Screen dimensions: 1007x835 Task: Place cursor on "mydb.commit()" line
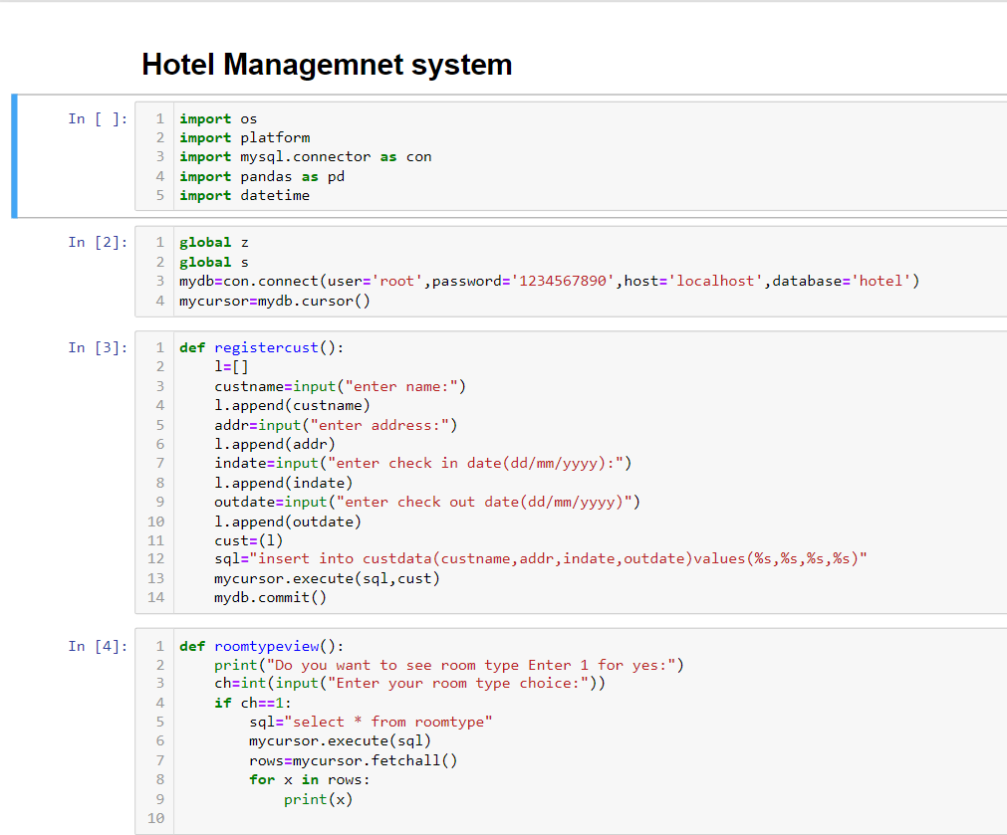(x=270, y=598)
